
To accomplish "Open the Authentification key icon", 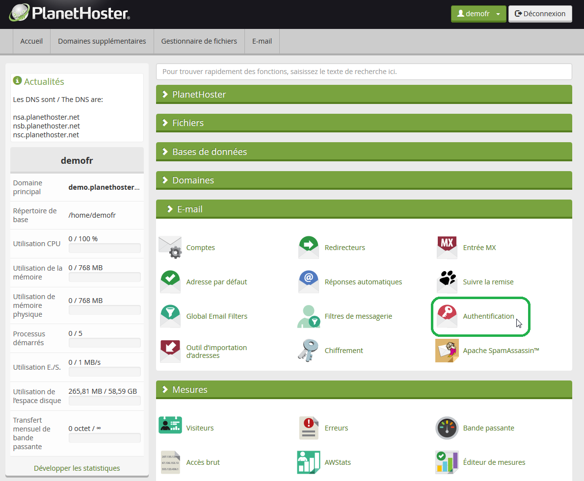I will [x=447, y=316].
